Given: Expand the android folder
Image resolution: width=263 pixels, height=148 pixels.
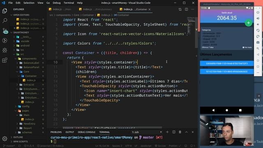Looking at the screenshot, I should tap(25, 46).
